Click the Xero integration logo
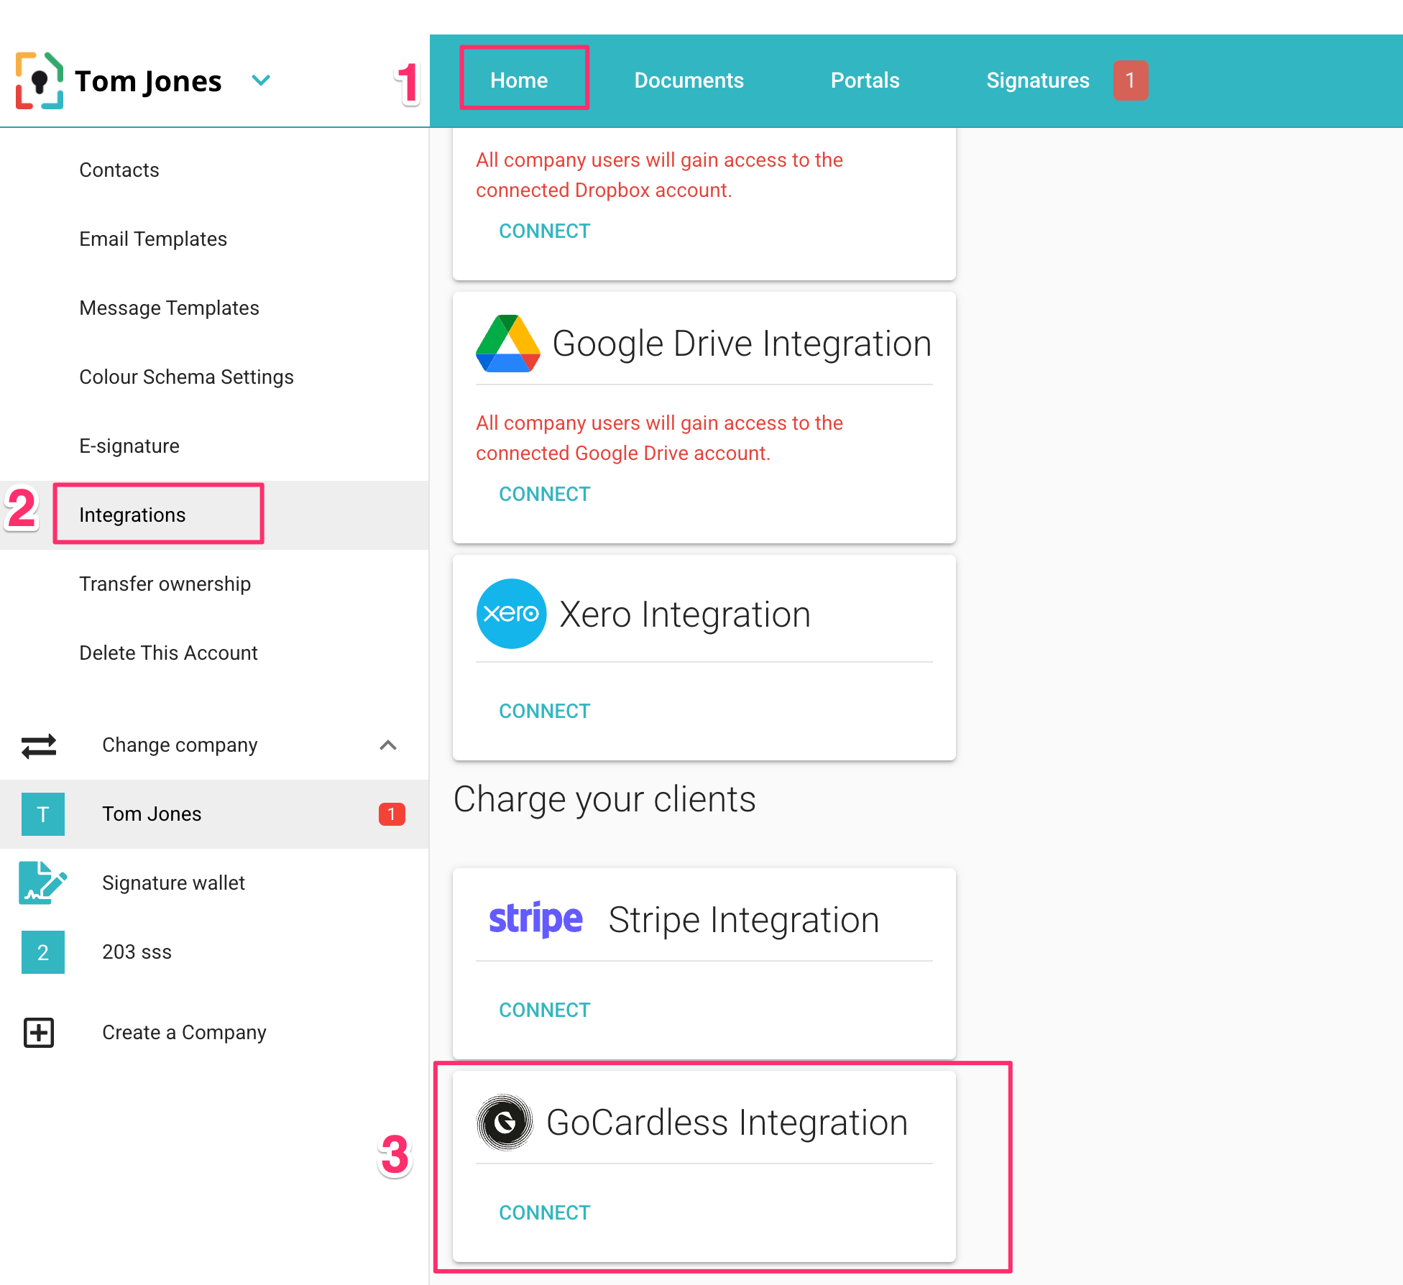 510,613
